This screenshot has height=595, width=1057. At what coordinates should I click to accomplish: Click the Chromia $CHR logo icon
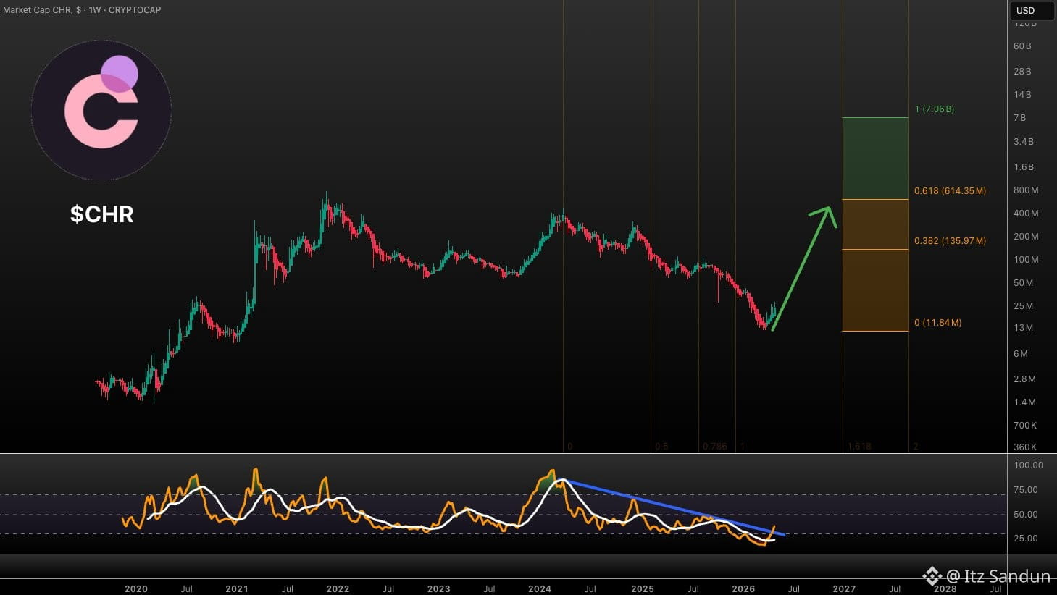pos(101,110)
